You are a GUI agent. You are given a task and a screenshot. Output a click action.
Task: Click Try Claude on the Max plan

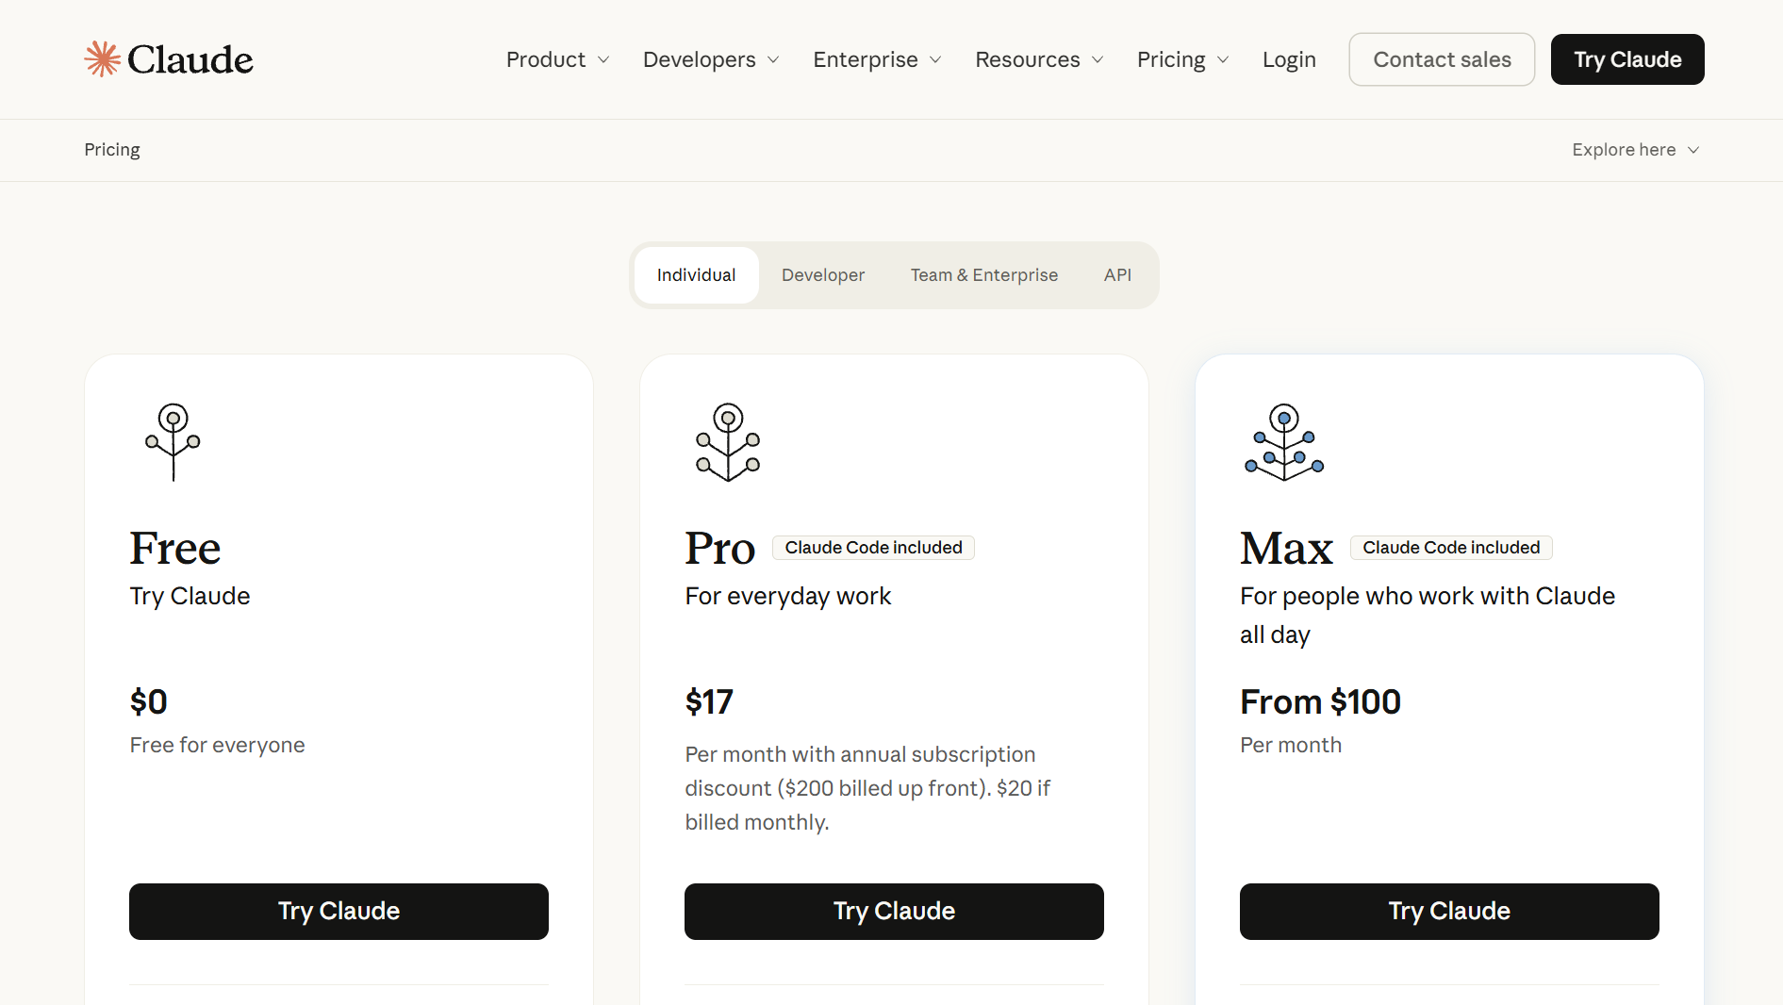[x=1449, y=912]
